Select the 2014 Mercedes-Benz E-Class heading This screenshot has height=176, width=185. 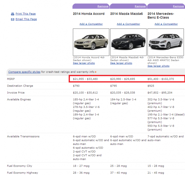pos(161,16)
